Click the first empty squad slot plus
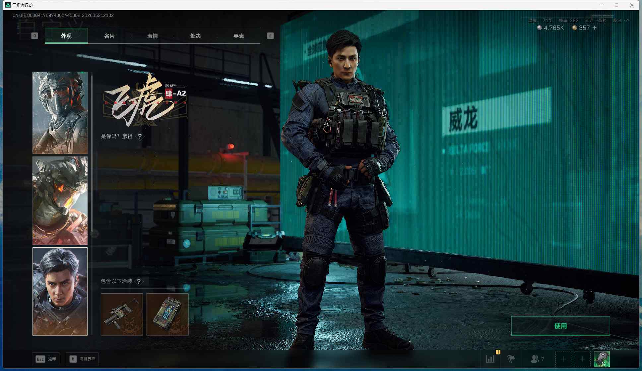Viewport: 642px width, 371px height. (x=563, y=359)
